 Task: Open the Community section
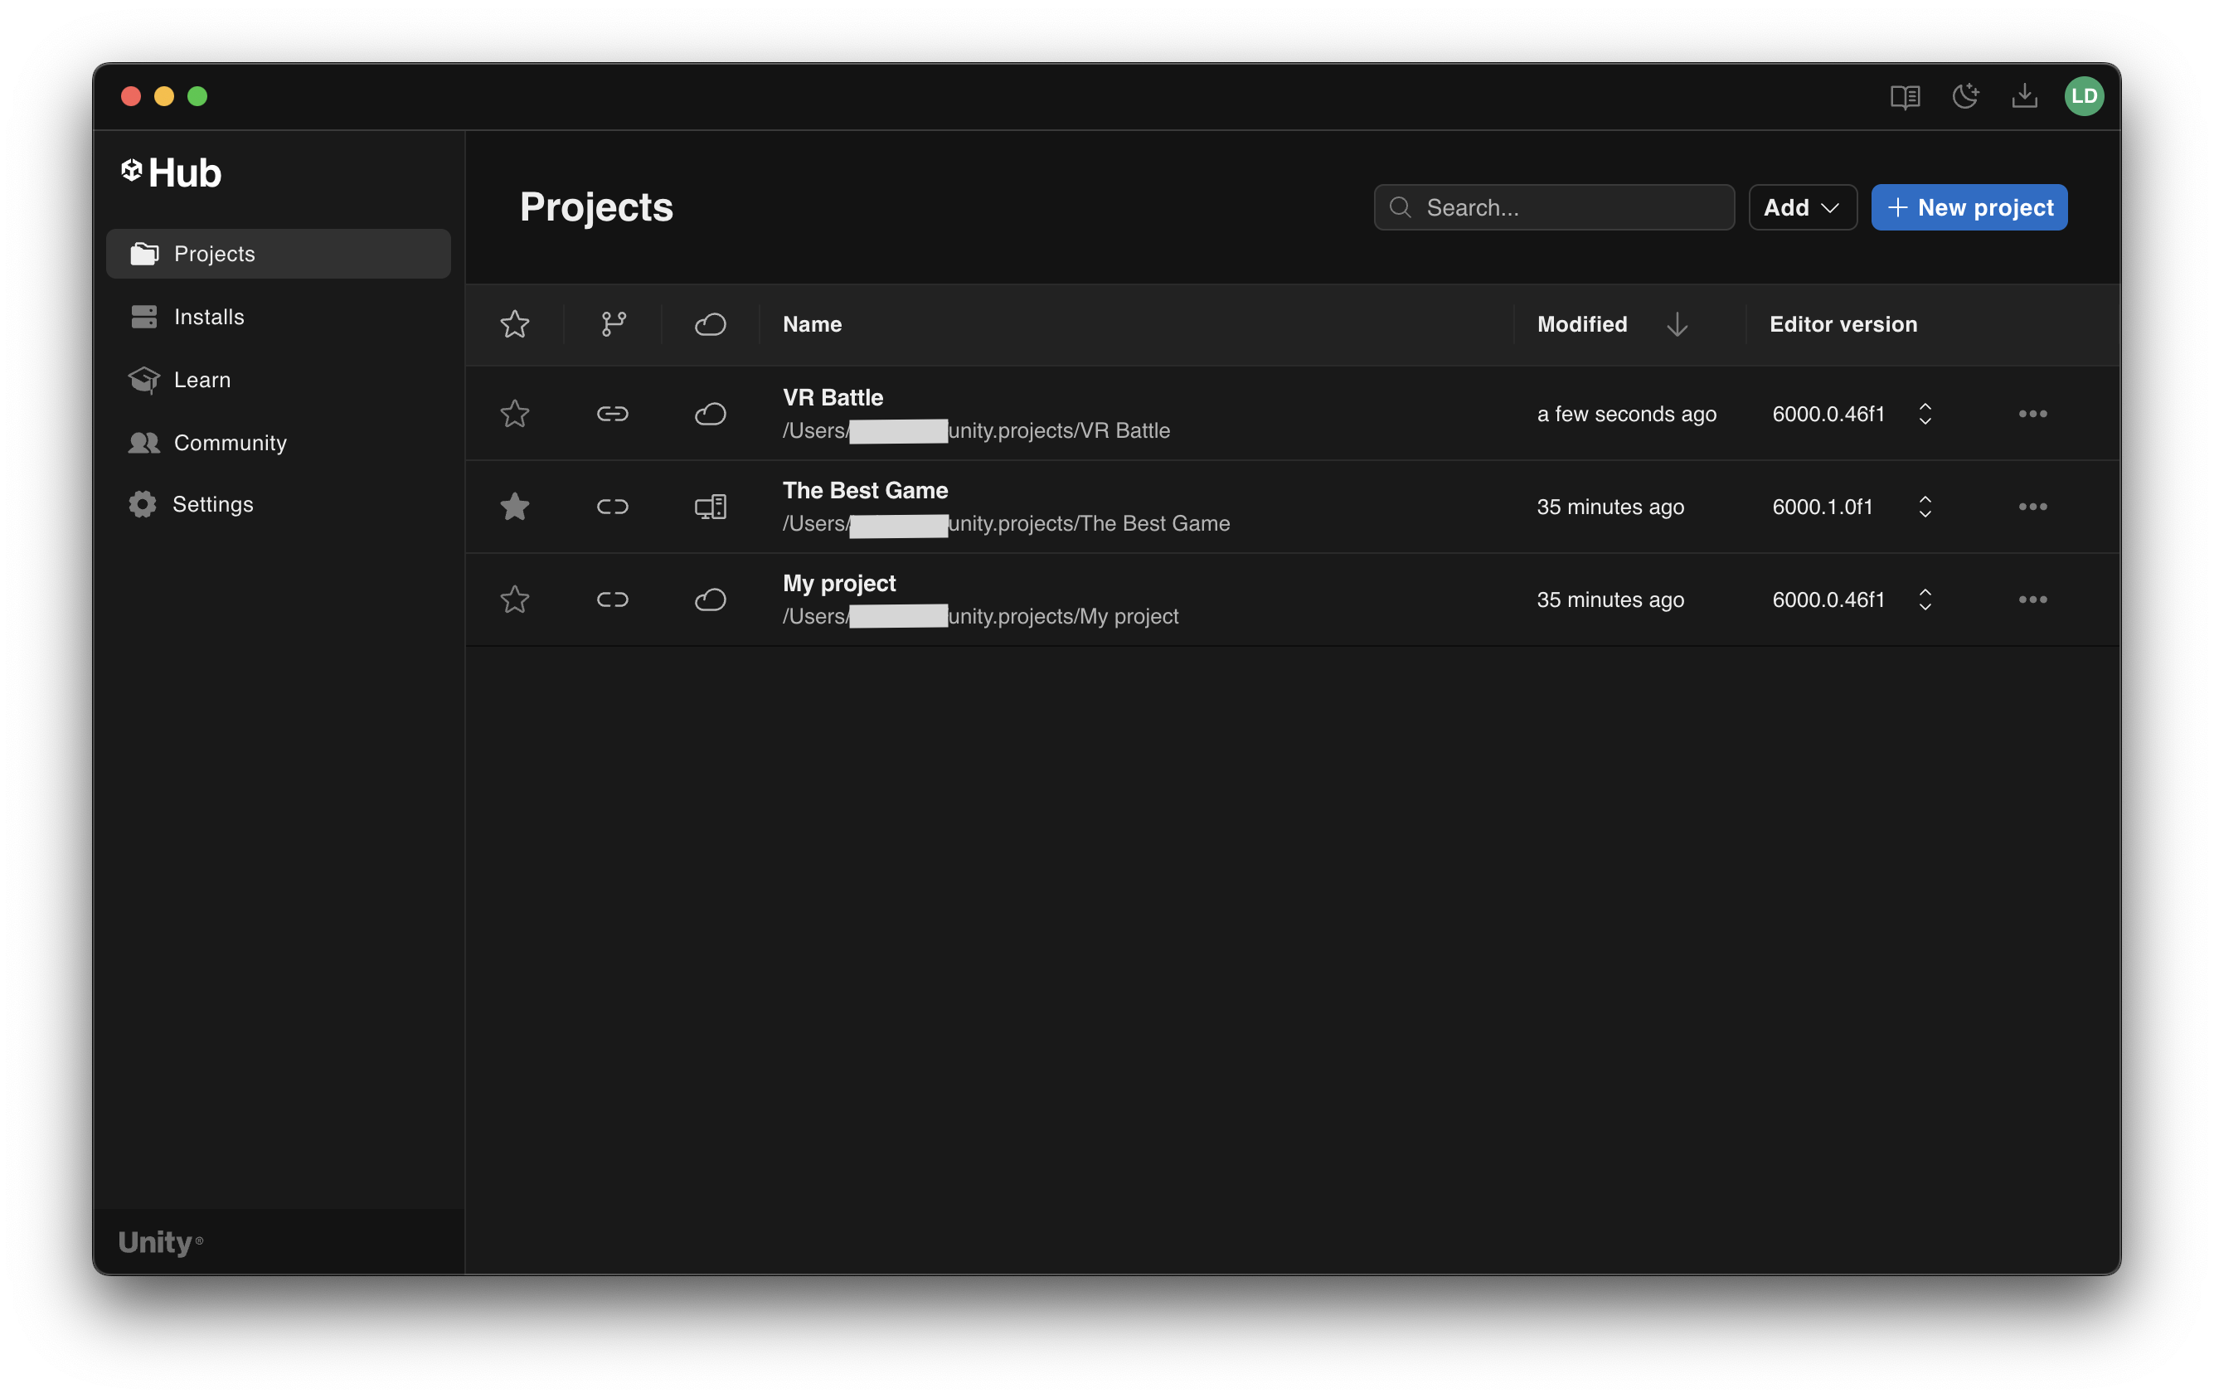click(x=279, y=442)
